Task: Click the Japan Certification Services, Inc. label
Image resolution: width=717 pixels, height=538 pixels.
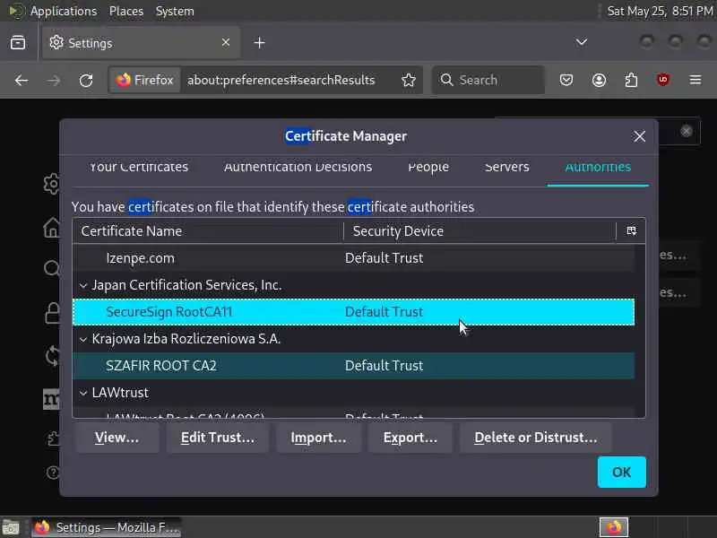Action: point(186,285)
